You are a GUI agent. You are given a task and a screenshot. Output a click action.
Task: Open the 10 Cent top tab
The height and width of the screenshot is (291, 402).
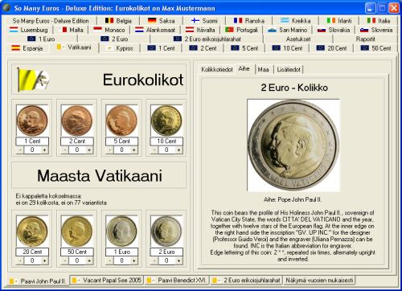click(x=287, y=48)
